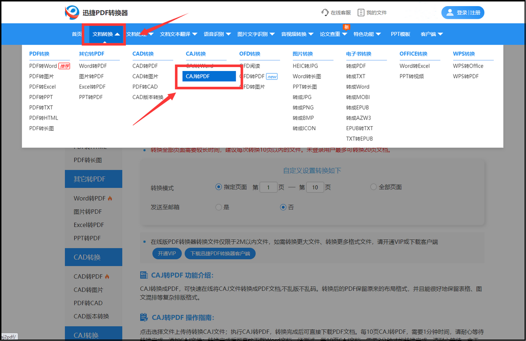The image size is (526, 341).
Task: Choose 否 for 发送至邮箱
Action: click(283, 207)
